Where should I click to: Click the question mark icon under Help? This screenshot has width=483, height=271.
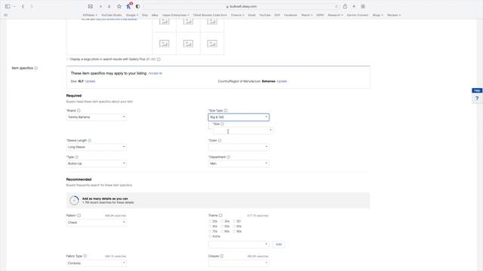[477, 99]
